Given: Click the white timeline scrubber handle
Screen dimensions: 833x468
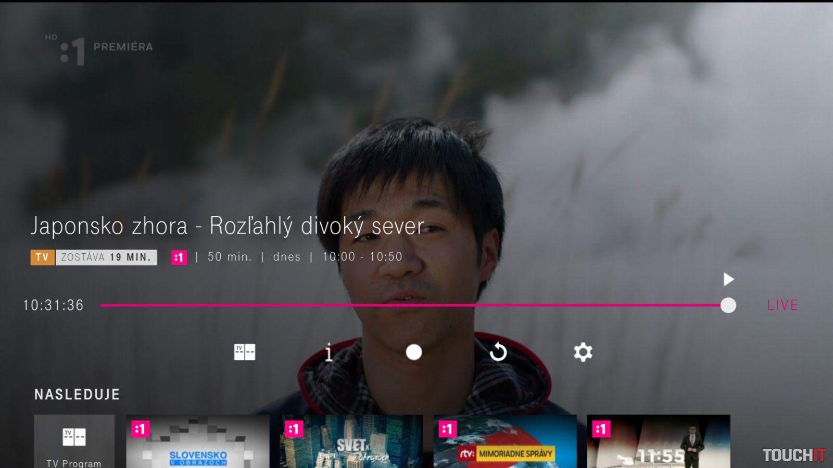Looking at the screenshot, I should coord(728,305).
